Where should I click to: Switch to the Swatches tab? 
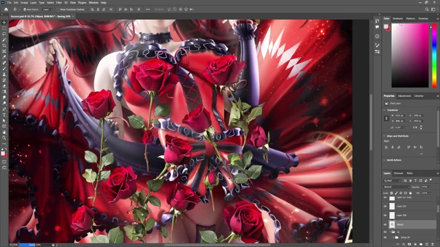click(x=423, y=19)
